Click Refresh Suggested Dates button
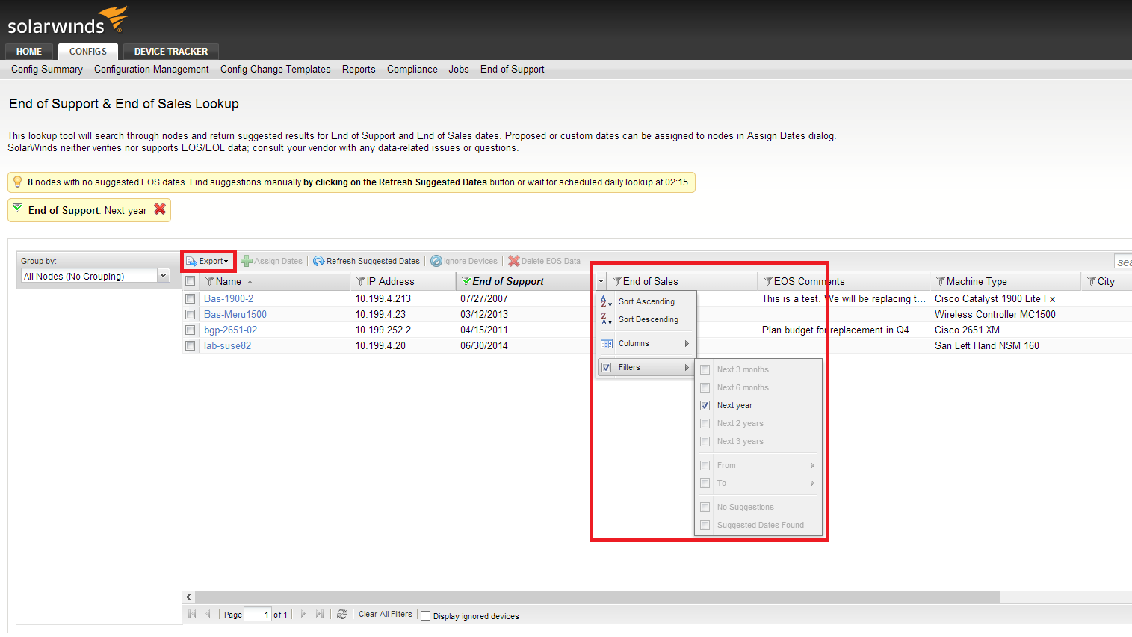Image resolution: width=1132 pixels, height=637 pixels. pos(366,261)
